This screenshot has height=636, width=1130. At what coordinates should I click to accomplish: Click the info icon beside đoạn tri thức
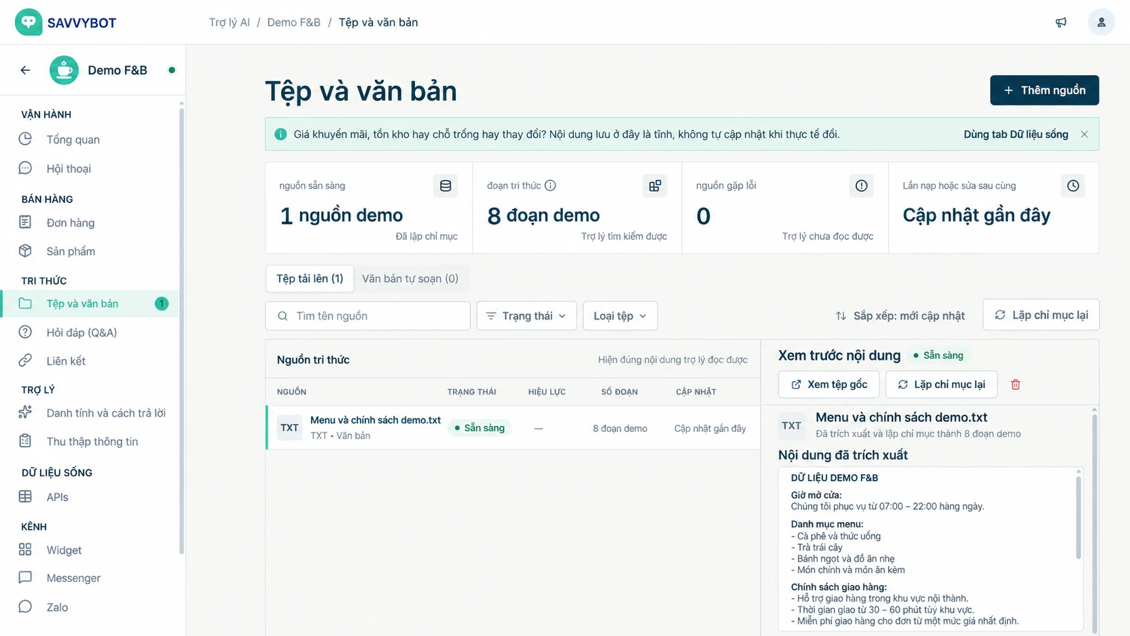550,185
